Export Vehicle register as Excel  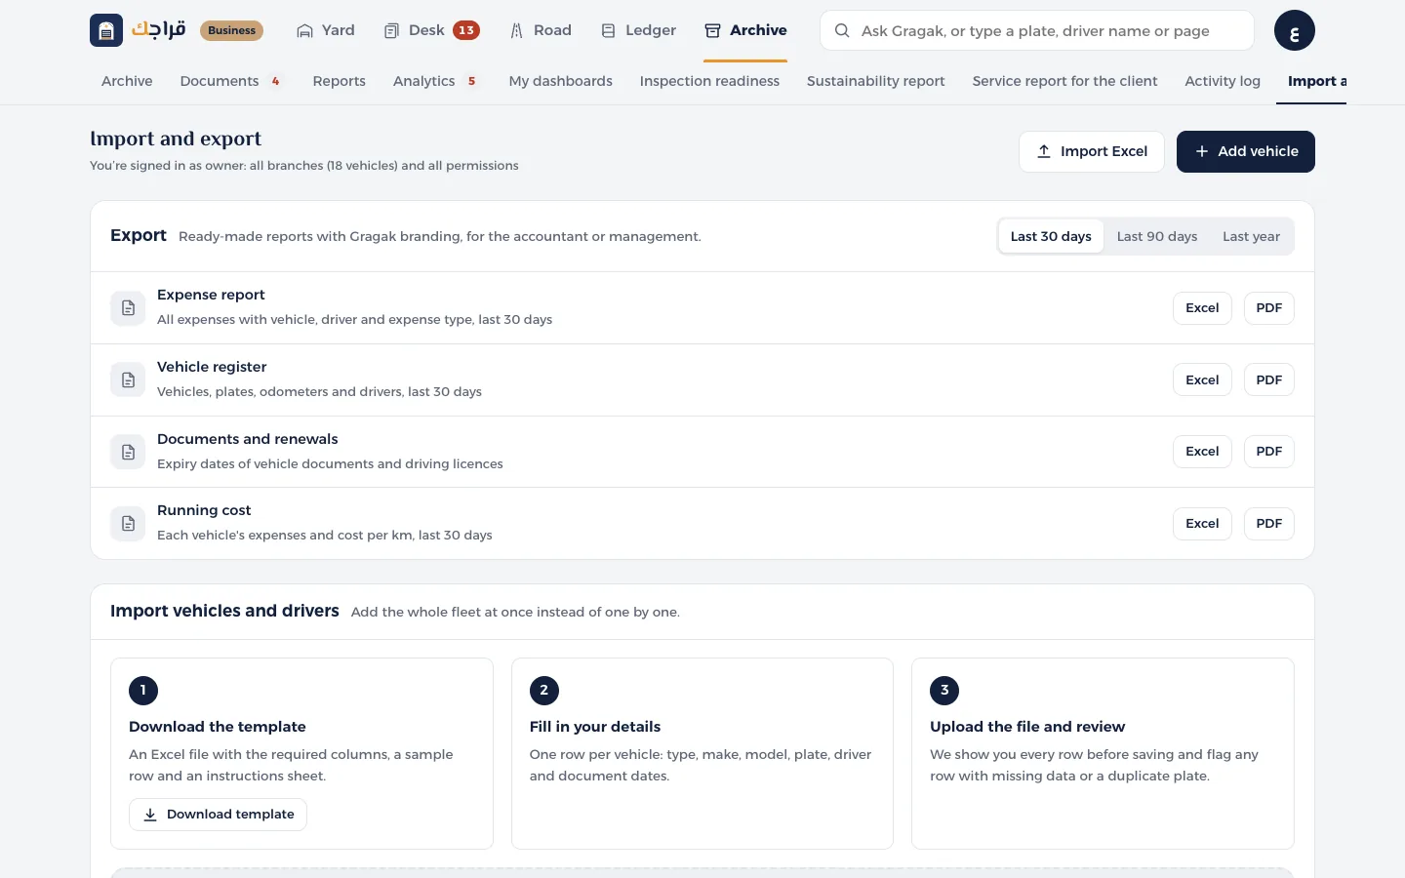(1202, 379)
